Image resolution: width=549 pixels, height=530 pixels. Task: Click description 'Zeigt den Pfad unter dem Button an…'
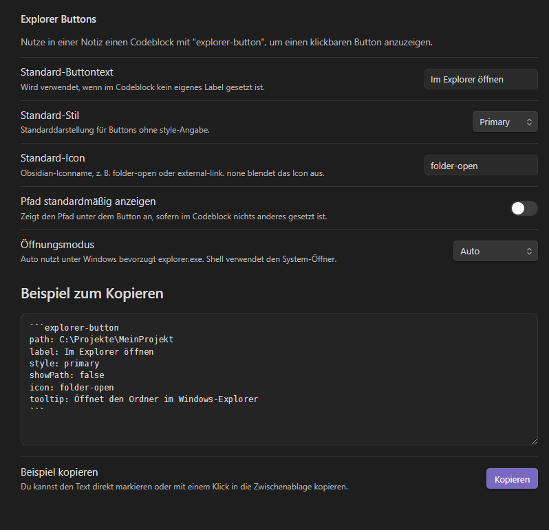(173, 217)
